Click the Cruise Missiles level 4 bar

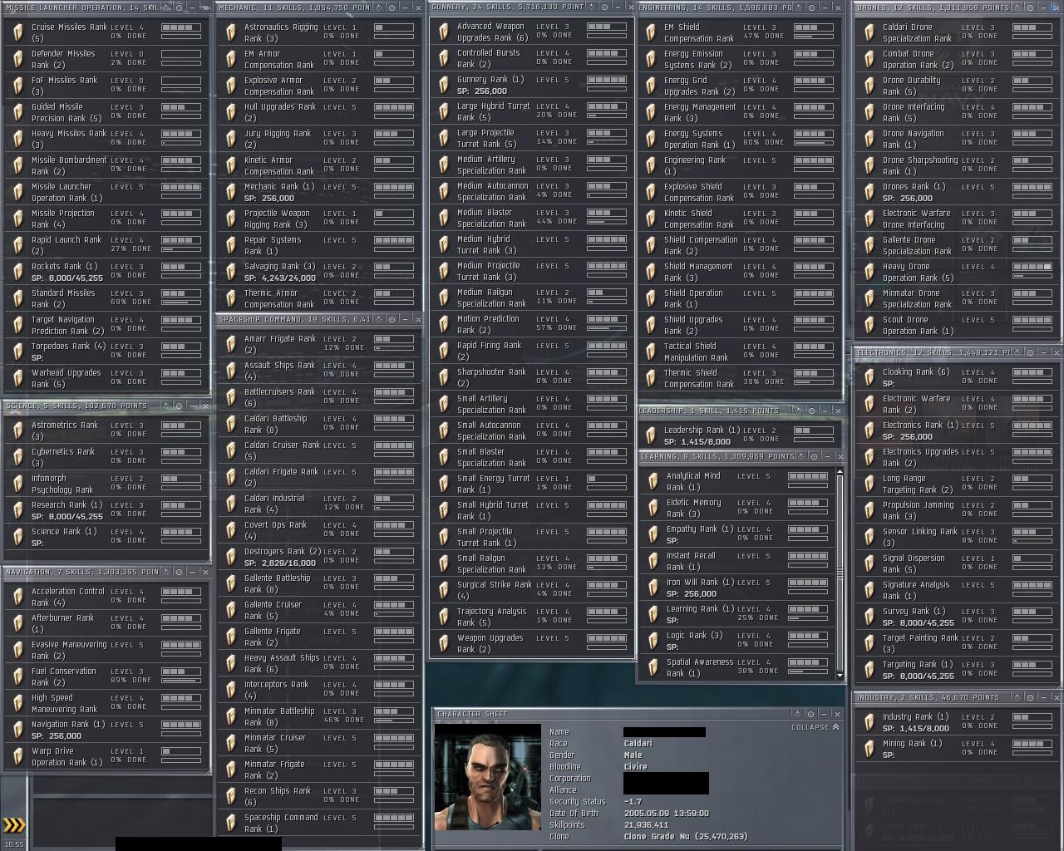[x=181, y=27]
